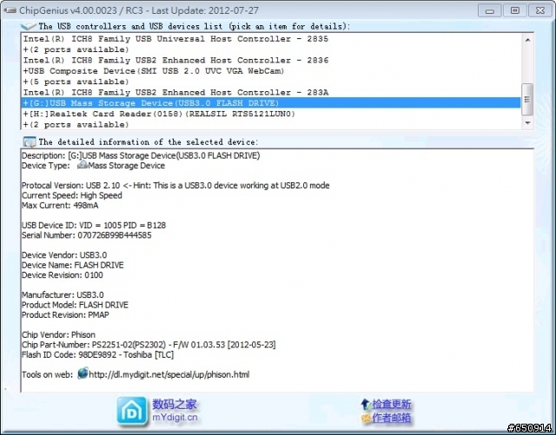Click the Manufacturer: USB3.0 line
Image resolution: width=556 pixels, height=435 pixels.
click(x=63, y=294)
